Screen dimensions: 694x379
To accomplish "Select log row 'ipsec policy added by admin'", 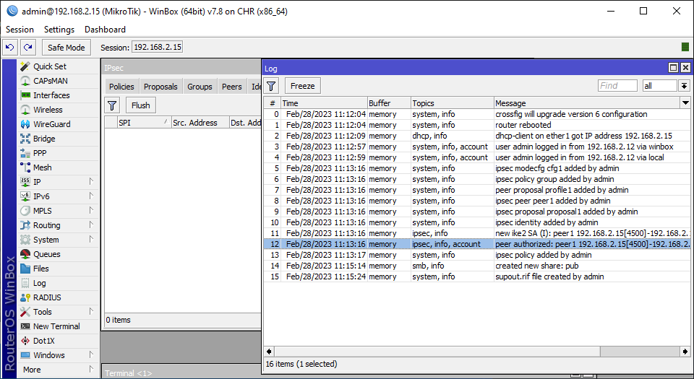I will [x=476, y=255].
